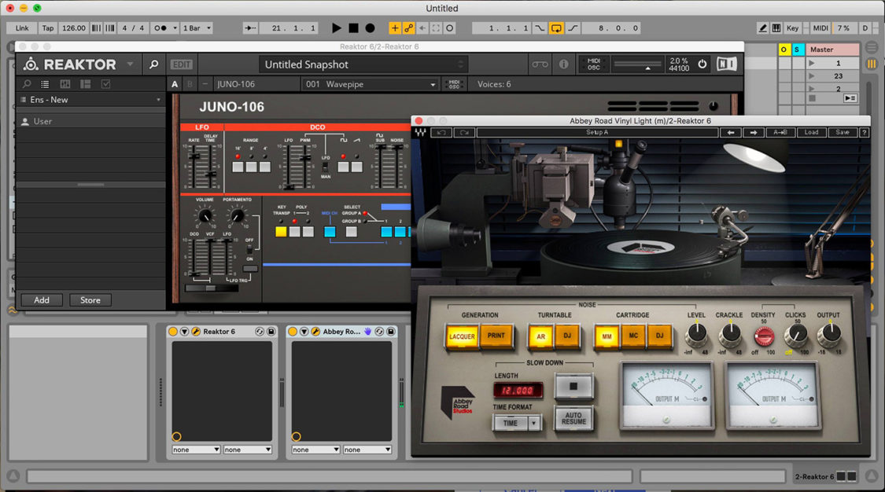
Task: Click the MIDI OSC icon in Reaktor's header
Action: (595, 64)
